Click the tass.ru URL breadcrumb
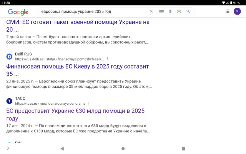This screenshot has width=246, height=154. [x=50, y=104]
